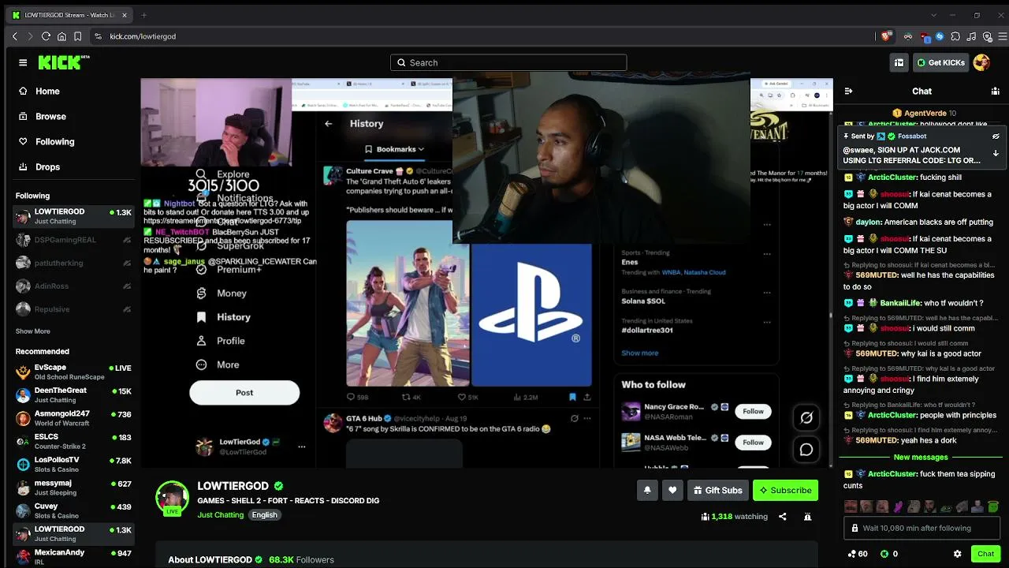This screenshot has width=1009, height=568.
Task: Click the chat message input field
Action: click(922, 528)
